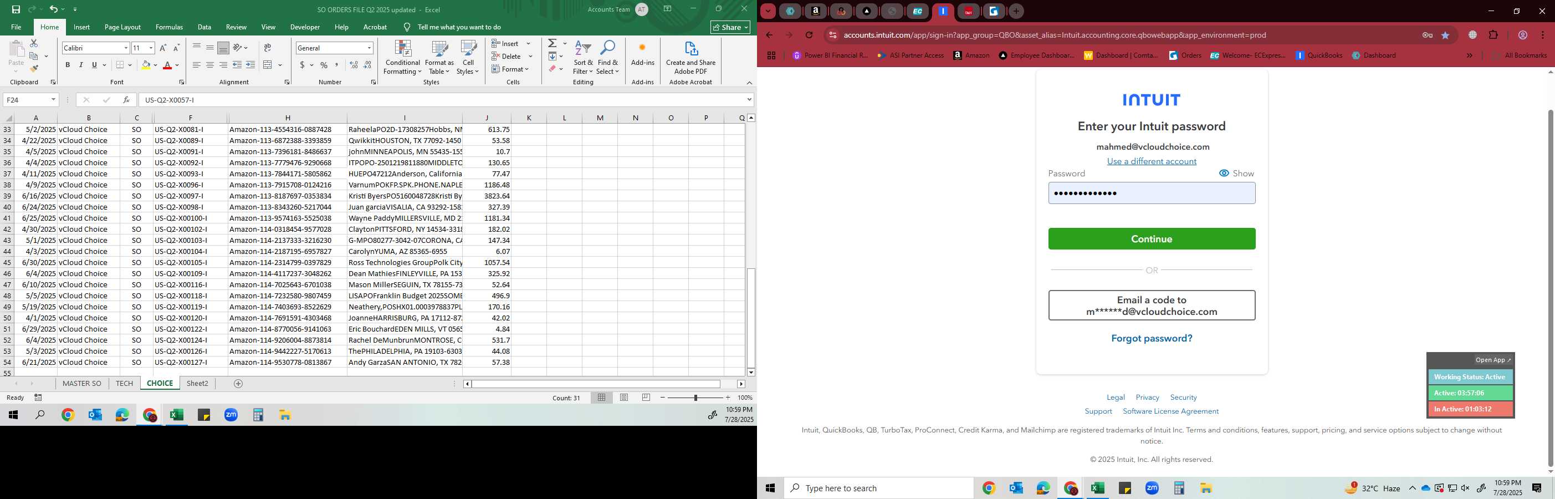Viewport: 1555px width, 499px height.
Task: Click the Cut scissors icon in Excel
Action: 34,43
